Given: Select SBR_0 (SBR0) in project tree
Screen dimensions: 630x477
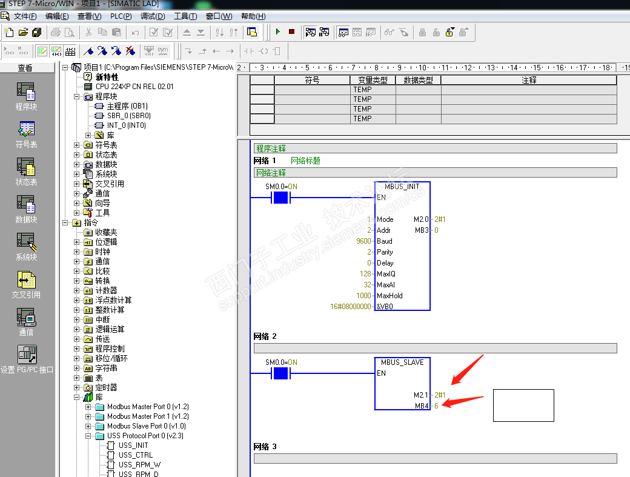Looking at the screenshot, I should [128, 116].
